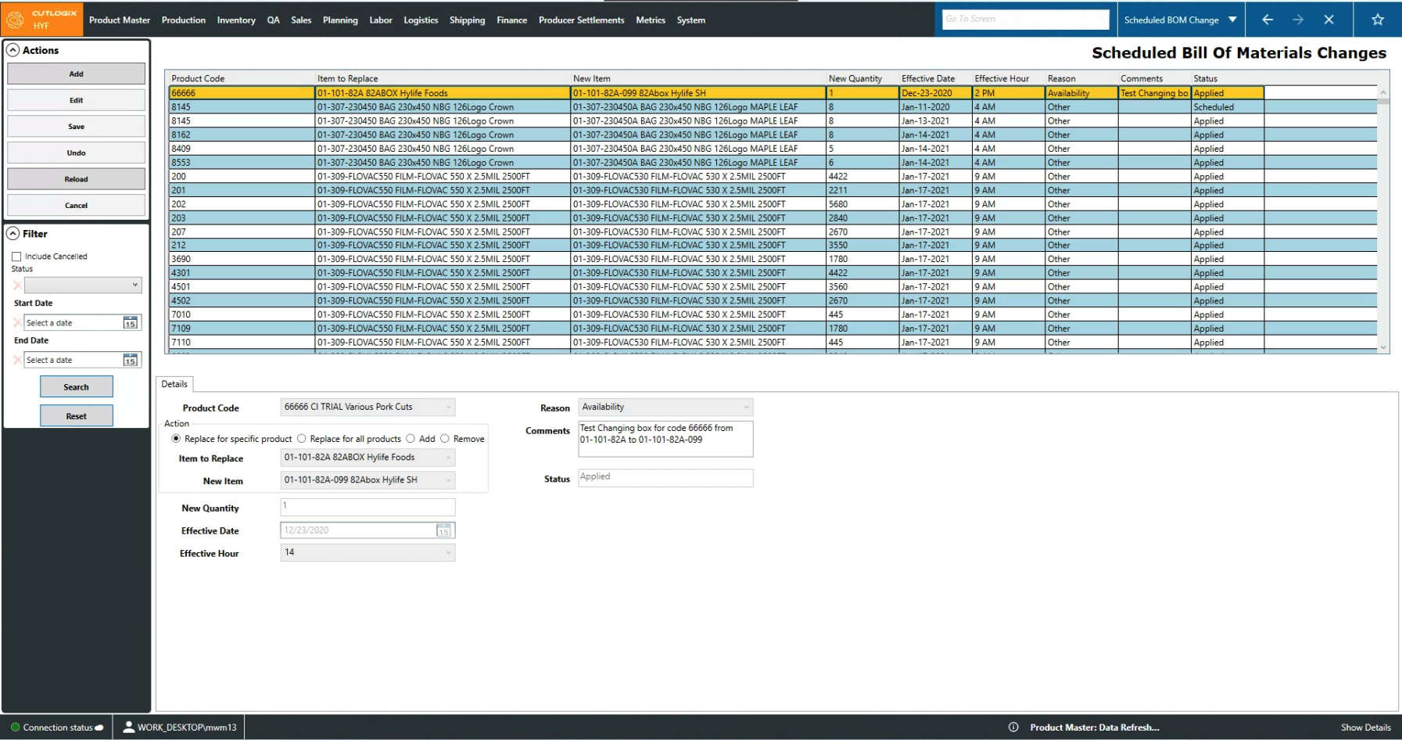Open the Status filter dropdown

tap(83, 286)
